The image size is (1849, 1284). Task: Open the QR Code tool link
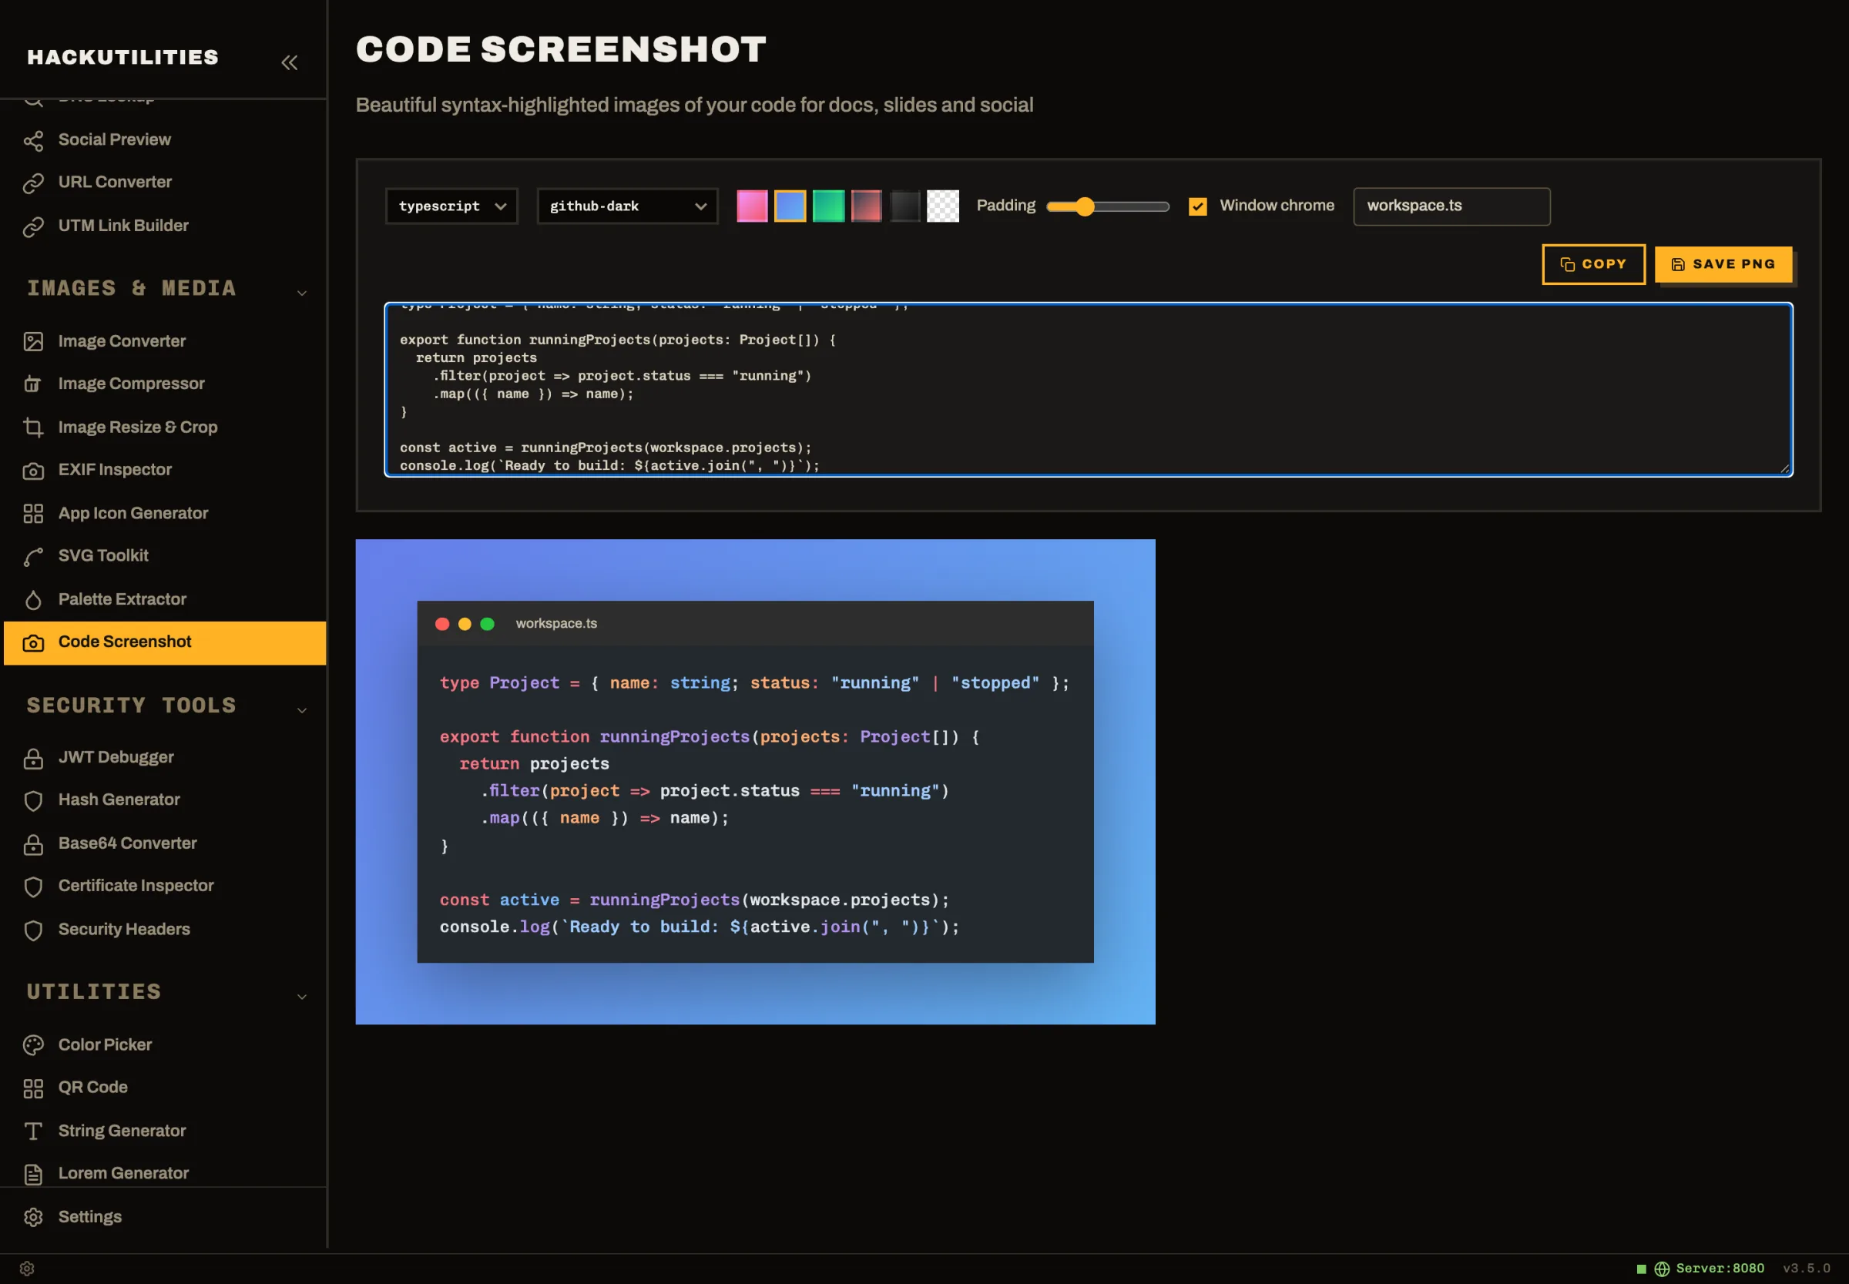[x=164, y=1088]
